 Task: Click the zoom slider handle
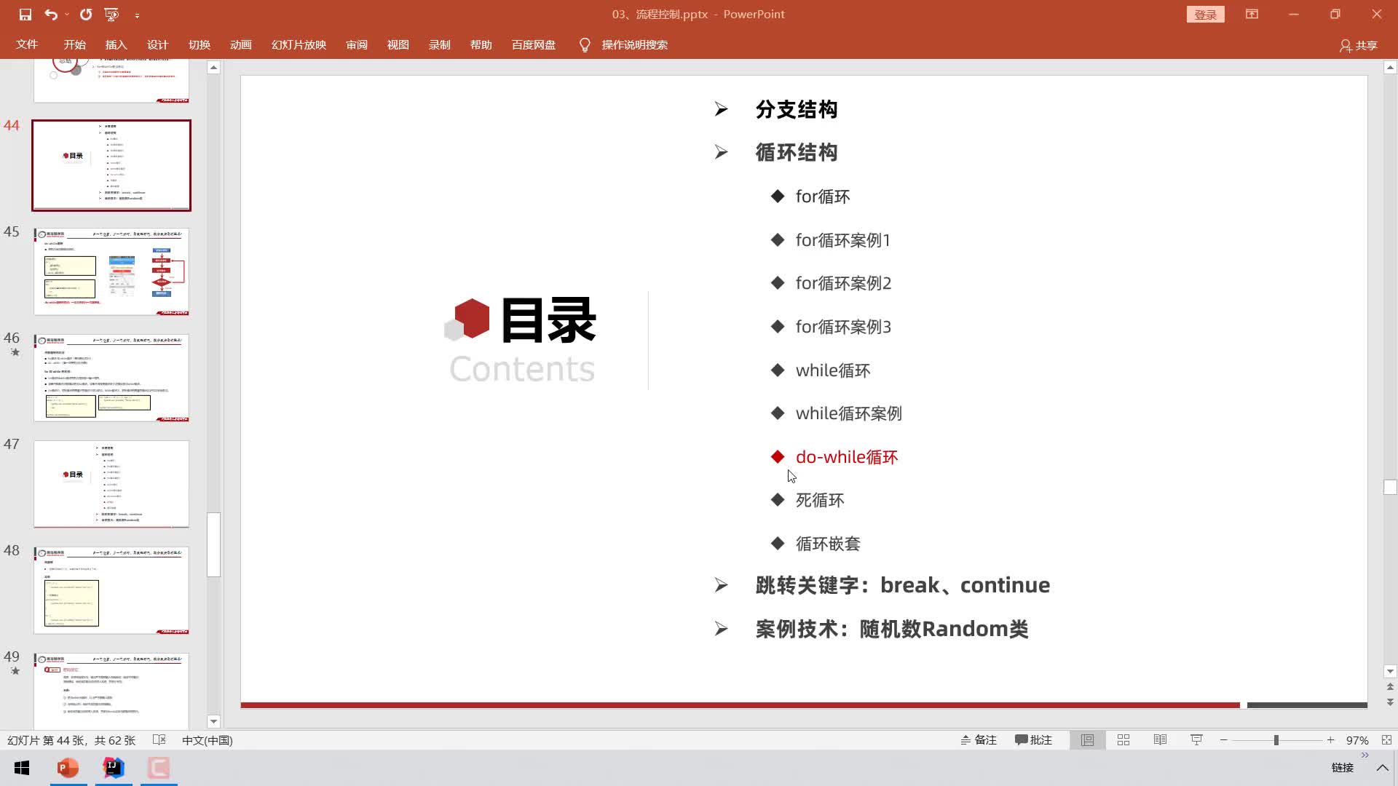tap(1276, 740)
